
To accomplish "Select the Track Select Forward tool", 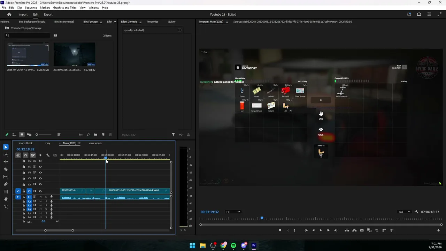I will tap(6, 154).
